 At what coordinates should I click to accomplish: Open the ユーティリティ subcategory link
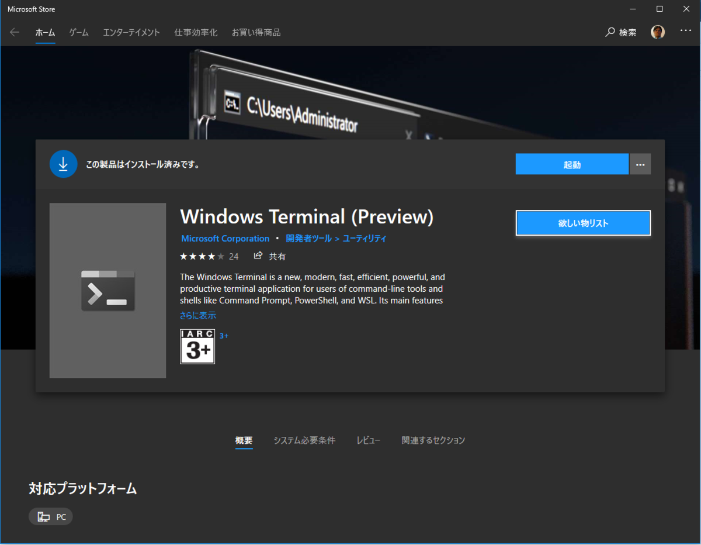tap(365, 239)
